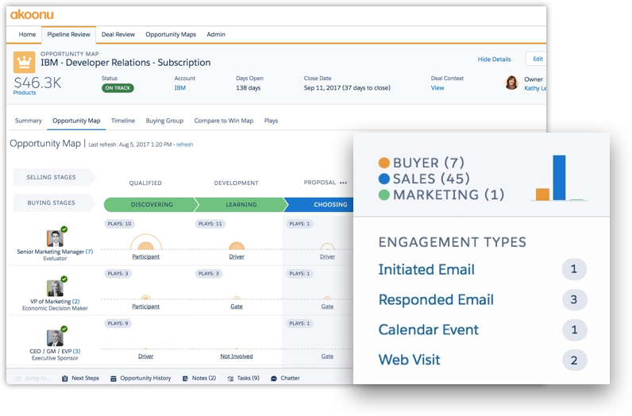The height and width of the screenshot is (416, 632).
Task: Click the Edit button
Action: click(x=538, y=59)
